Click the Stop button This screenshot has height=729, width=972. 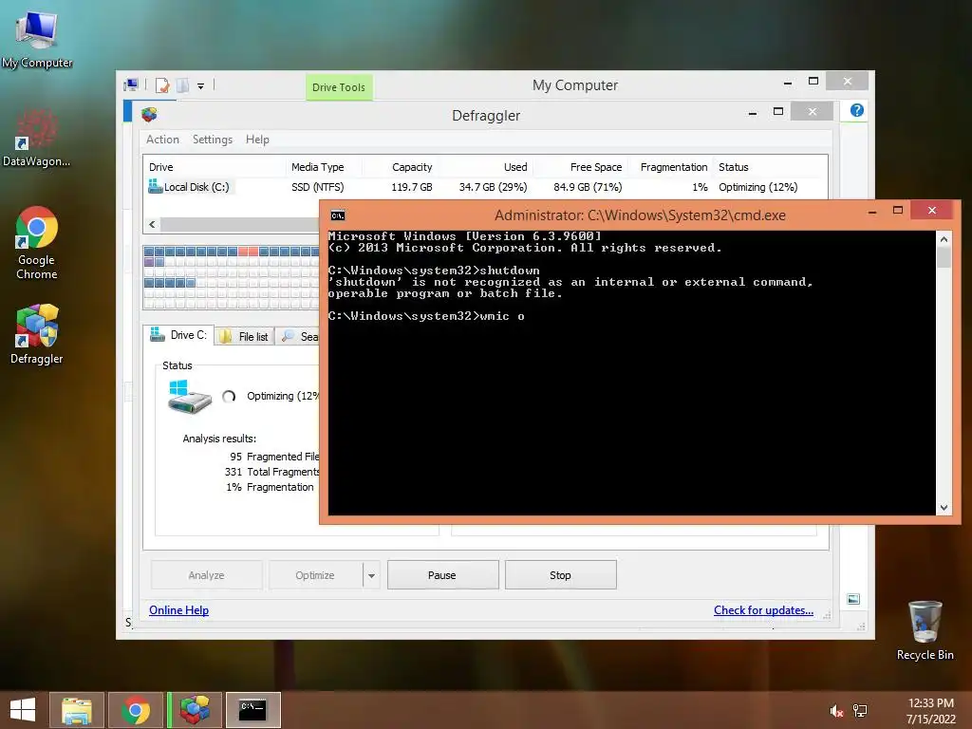pyautogui.click(x=560, y=574)
